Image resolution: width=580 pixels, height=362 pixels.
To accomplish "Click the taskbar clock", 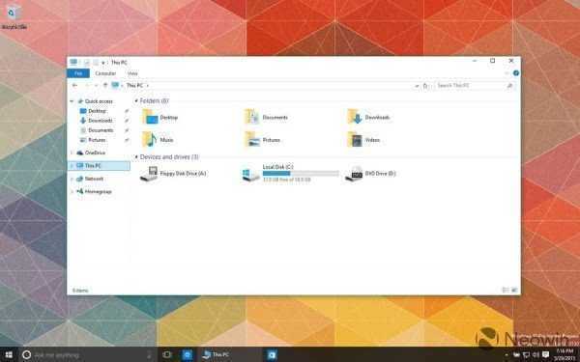I will 565,355.
